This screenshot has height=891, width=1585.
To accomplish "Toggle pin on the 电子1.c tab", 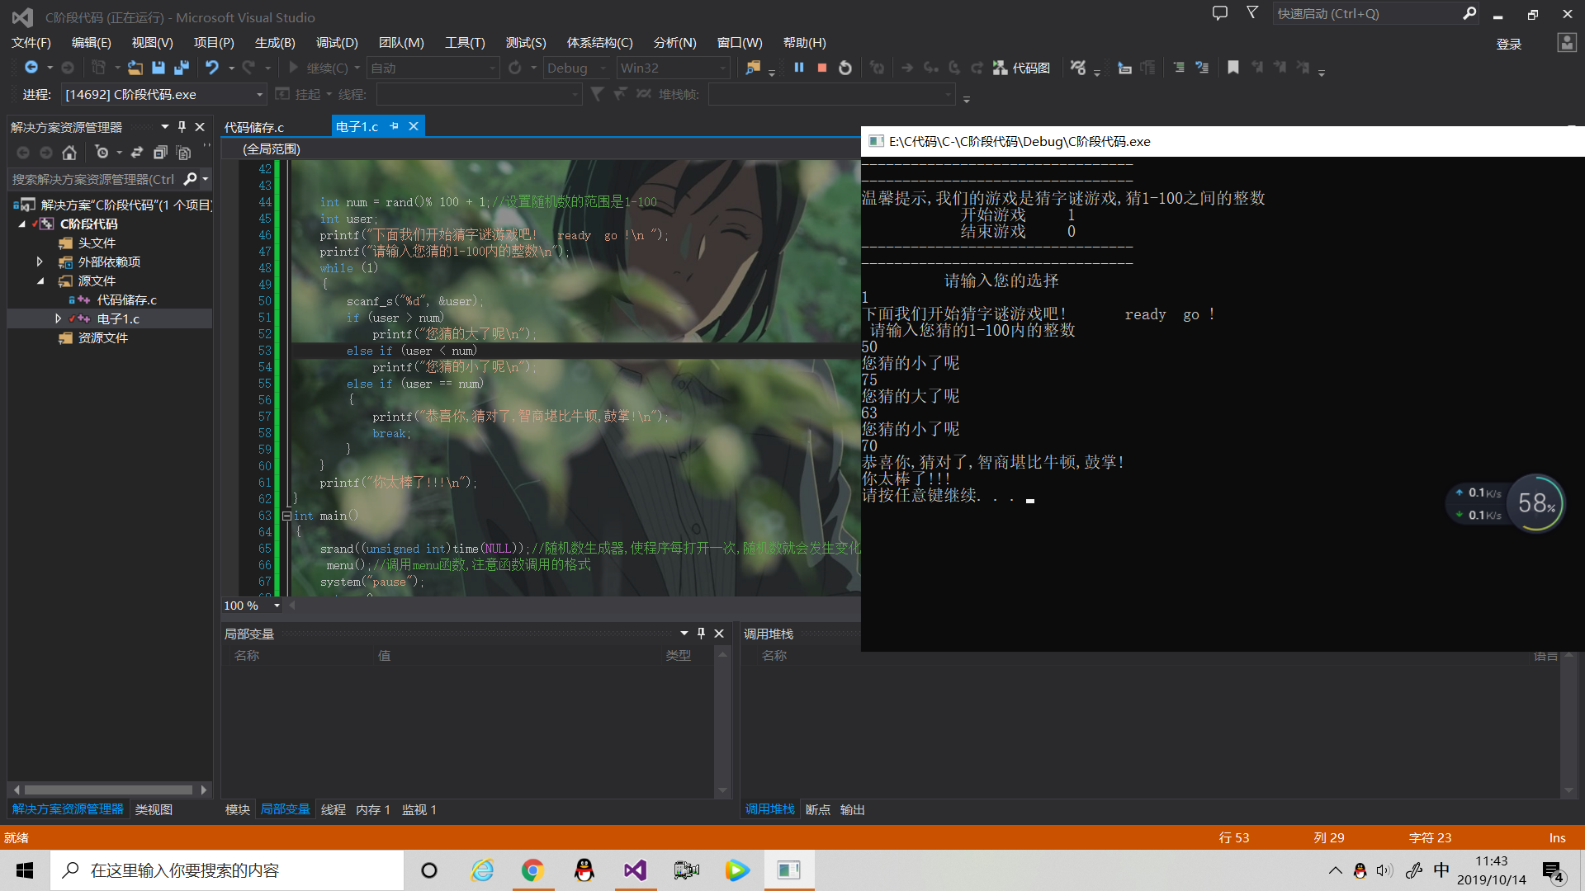I will (395, 126).
